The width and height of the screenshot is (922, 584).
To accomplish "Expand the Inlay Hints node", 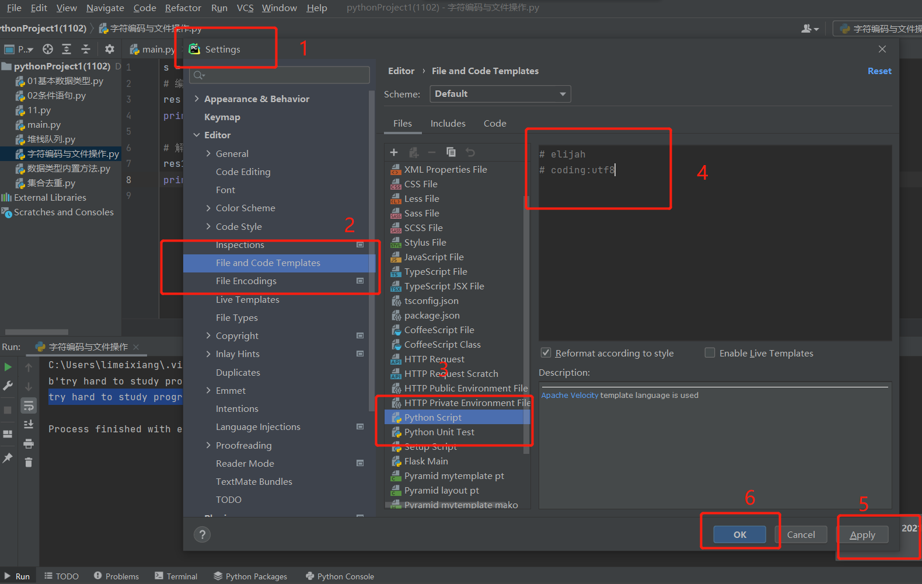I will click(208, 354).
